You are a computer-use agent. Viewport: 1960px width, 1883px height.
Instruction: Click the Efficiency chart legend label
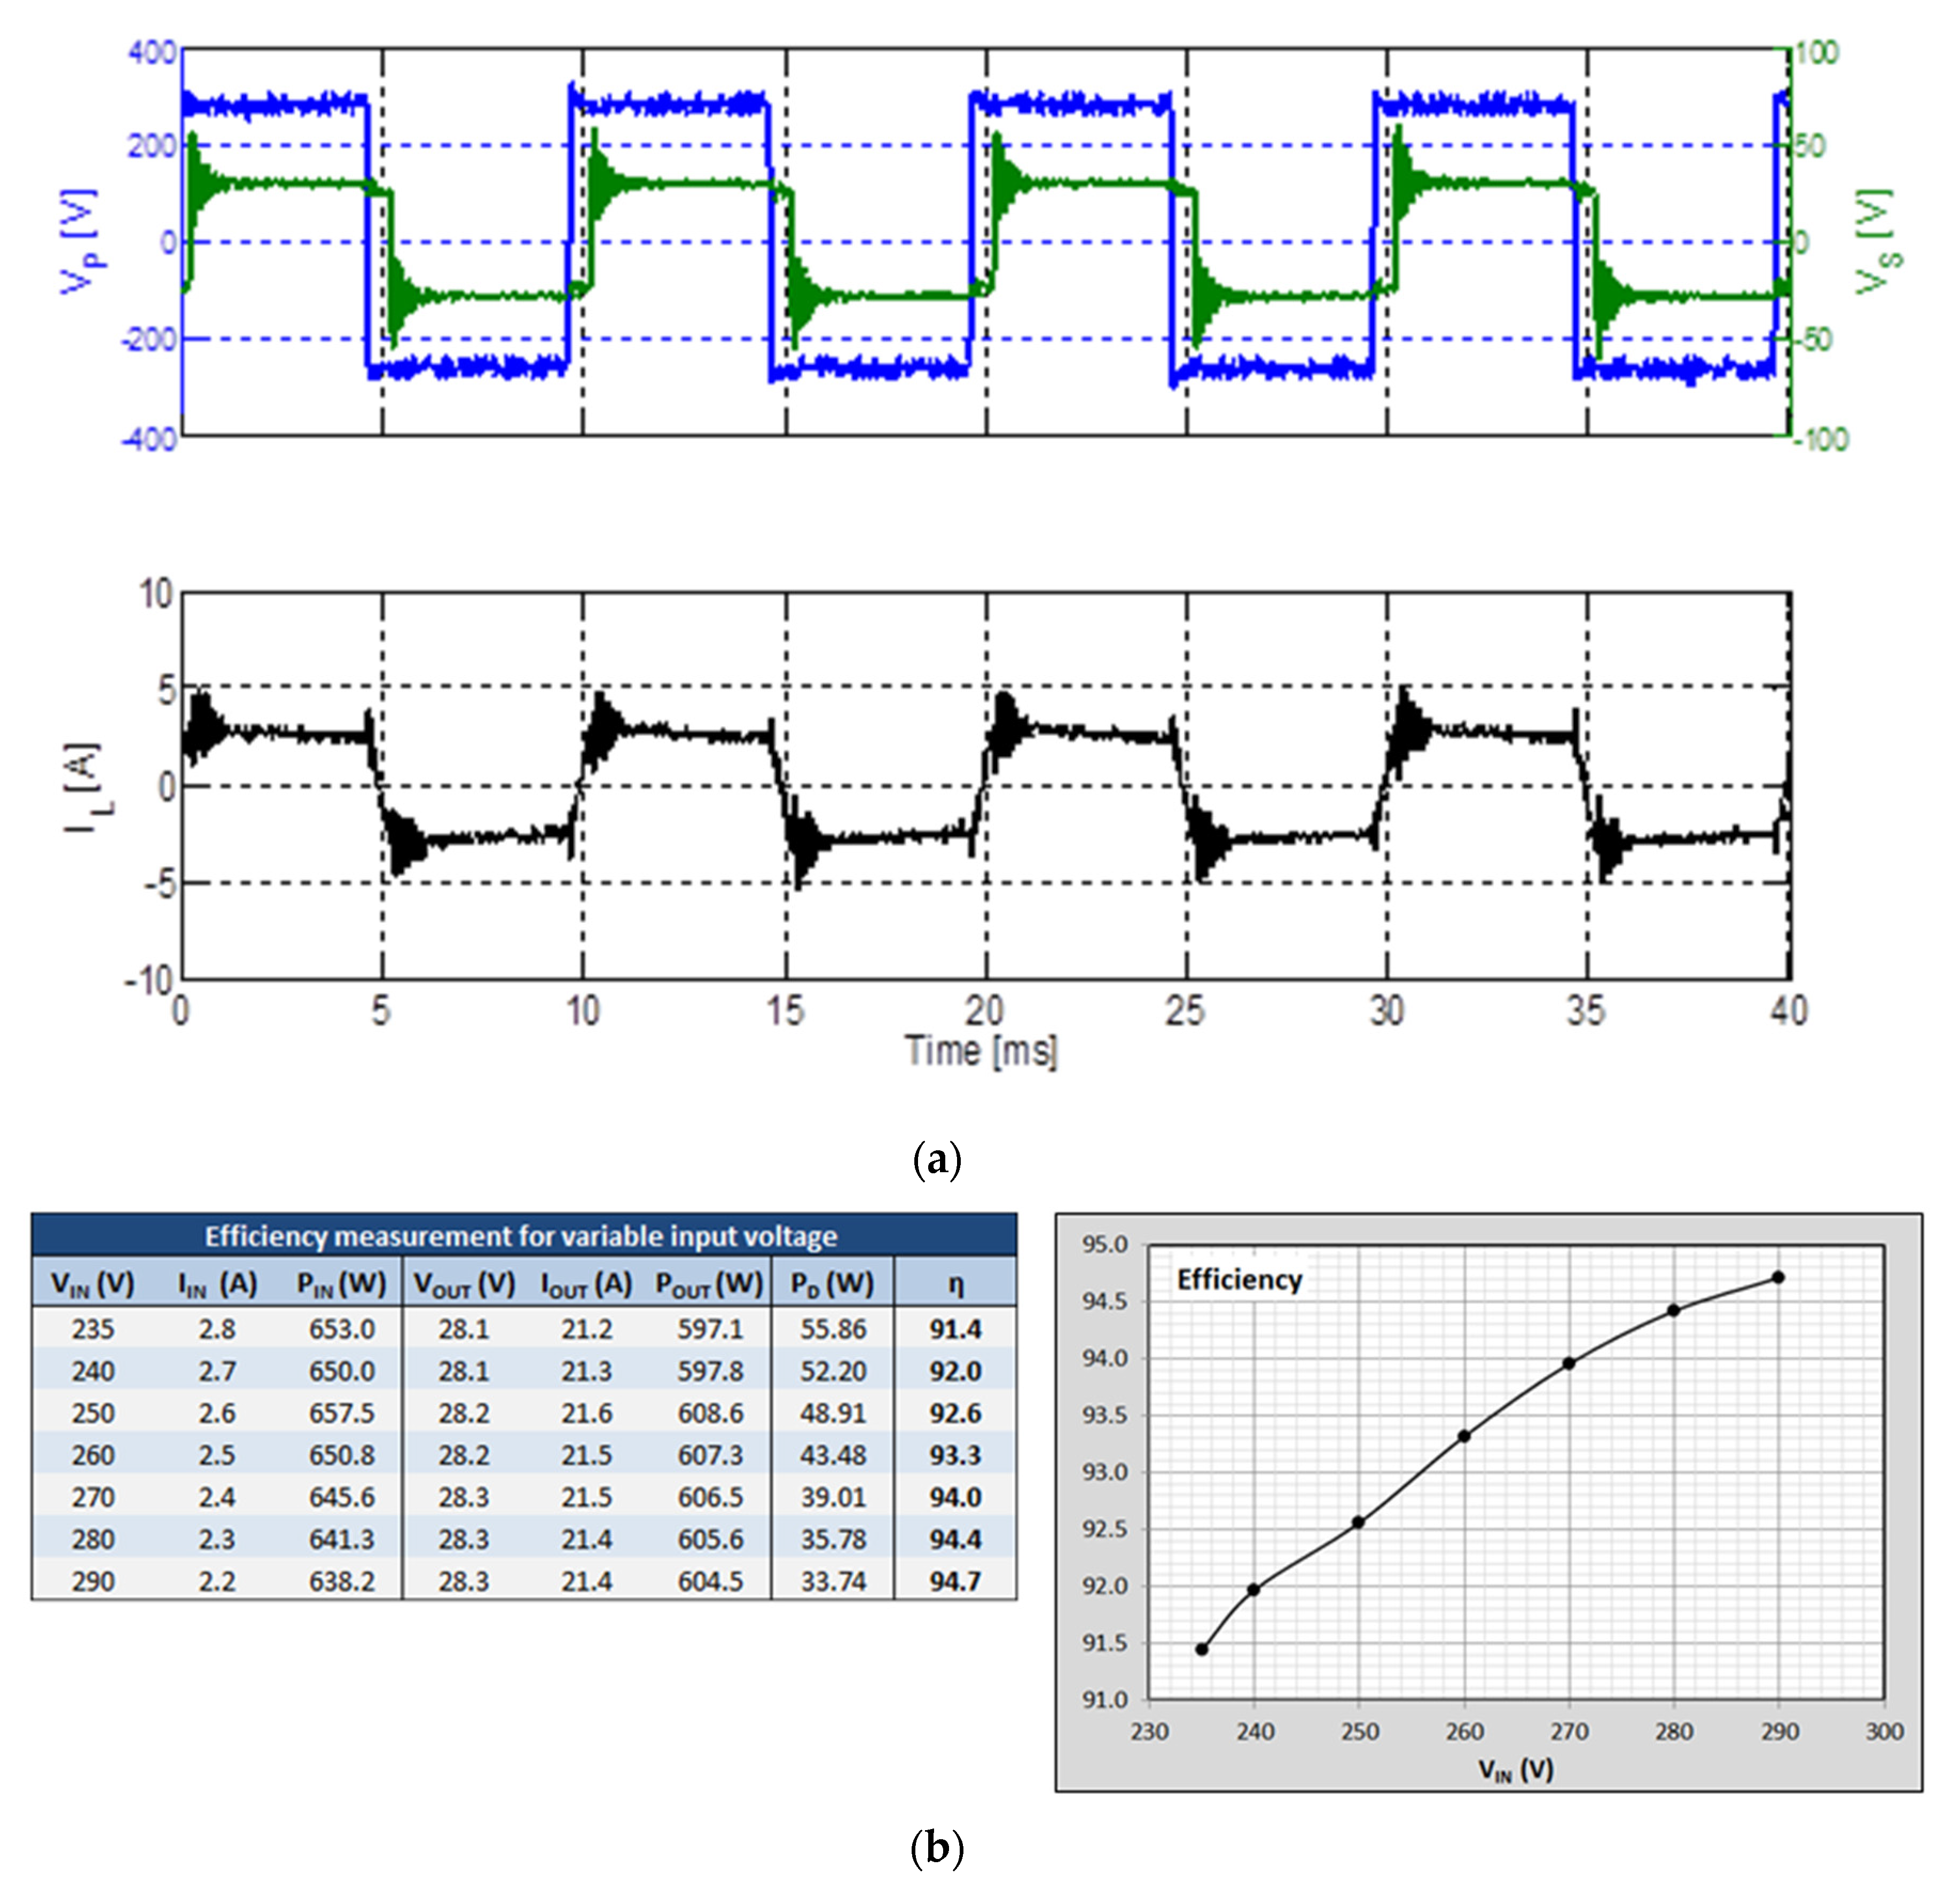click(1239, 1280)
